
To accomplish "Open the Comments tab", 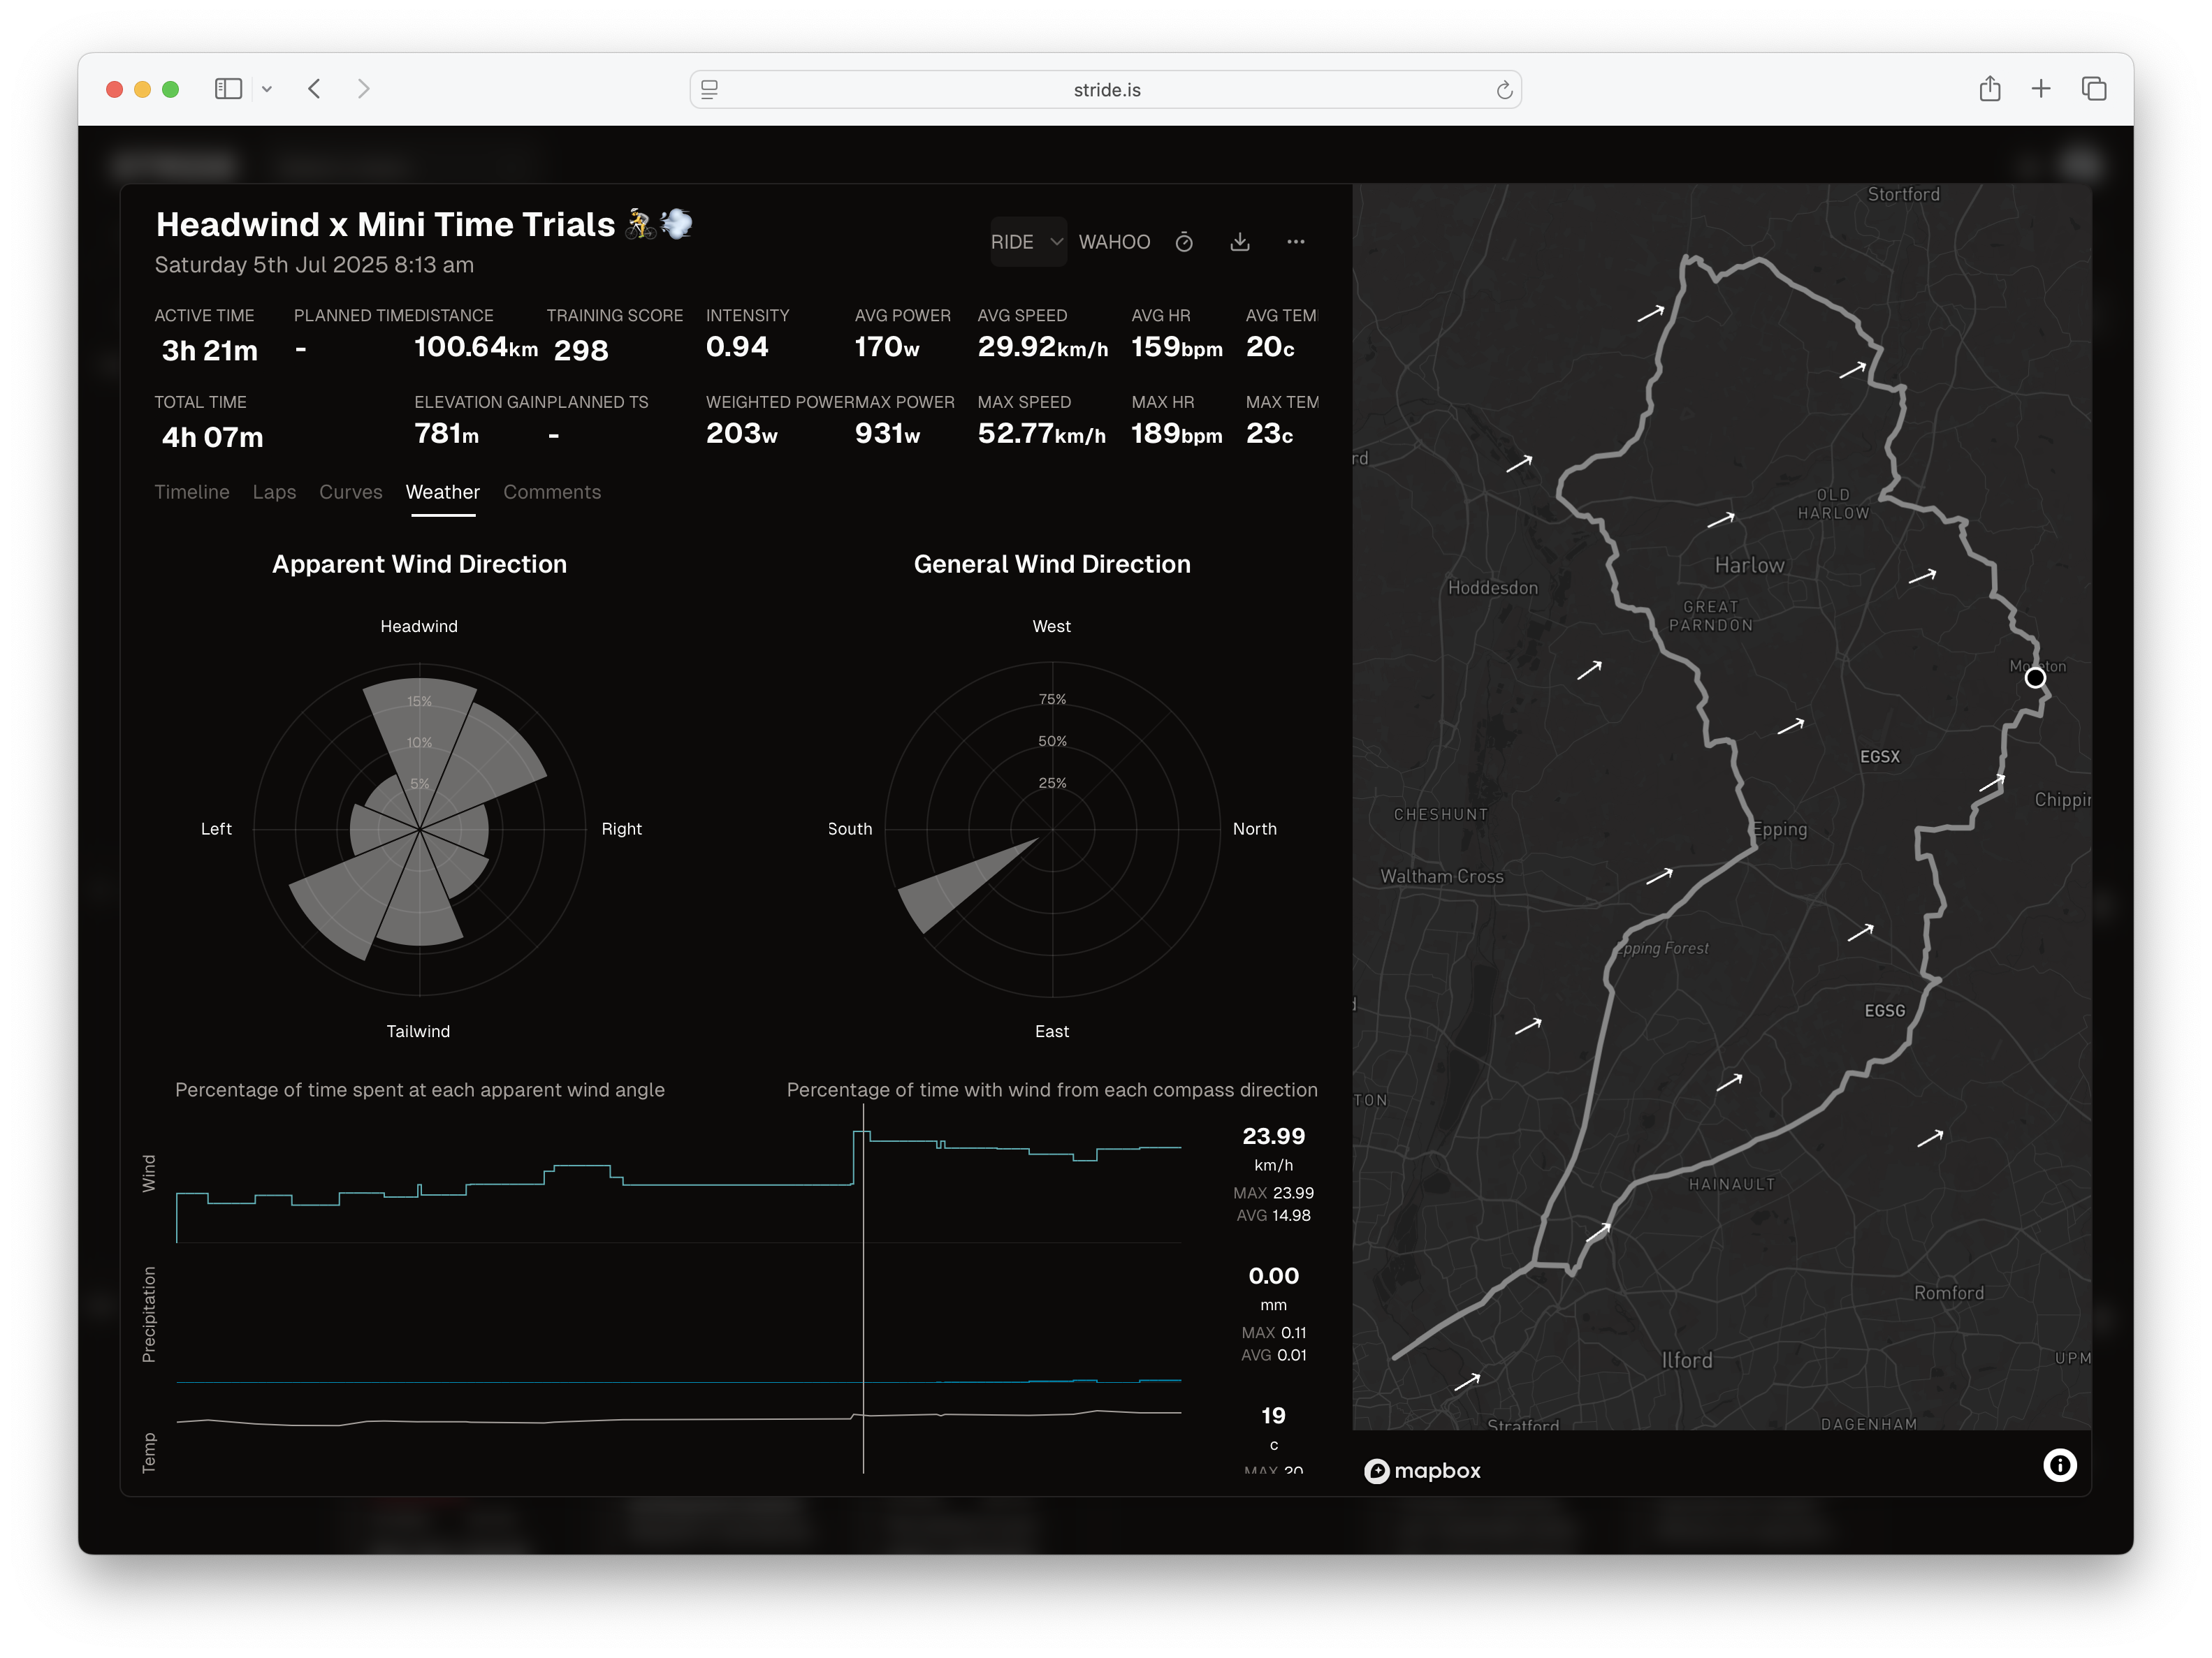I will pos(552,492).
